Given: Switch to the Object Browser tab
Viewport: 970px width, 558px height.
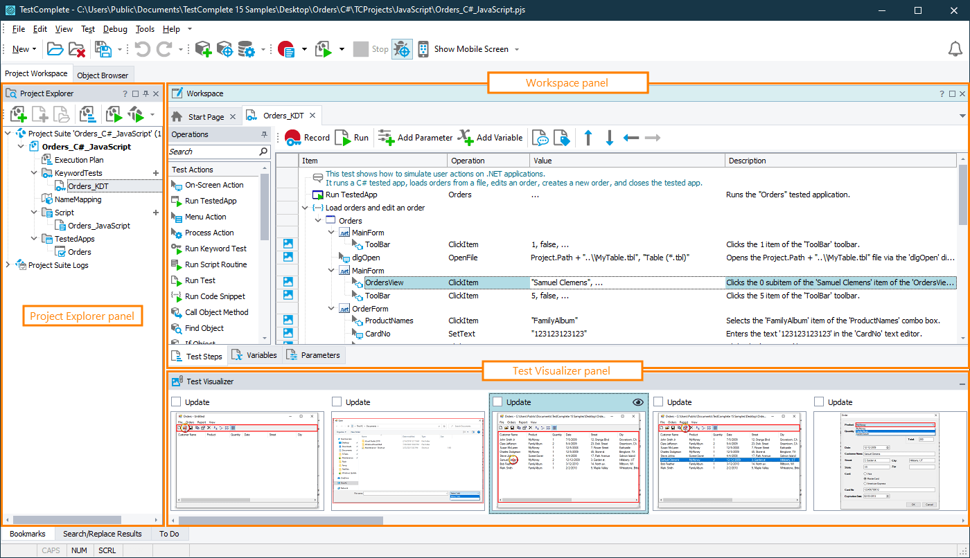Looking at the screenshot, I should coord(103,74).
